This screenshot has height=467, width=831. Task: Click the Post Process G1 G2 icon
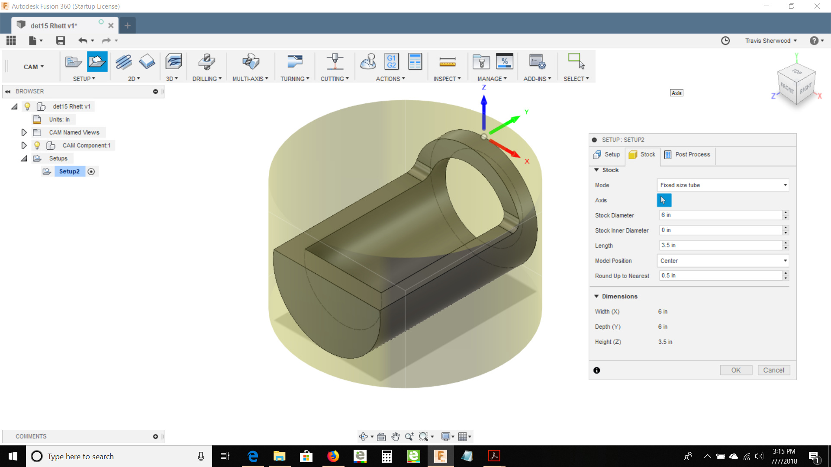(x=391, y=62)
